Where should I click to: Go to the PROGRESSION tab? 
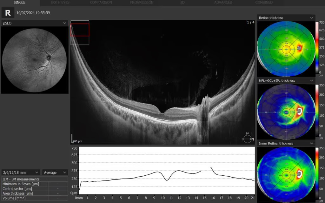point(142,3)
